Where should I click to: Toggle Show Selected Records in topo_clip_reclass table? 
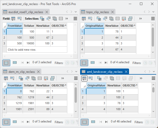[x=92, y=63]
